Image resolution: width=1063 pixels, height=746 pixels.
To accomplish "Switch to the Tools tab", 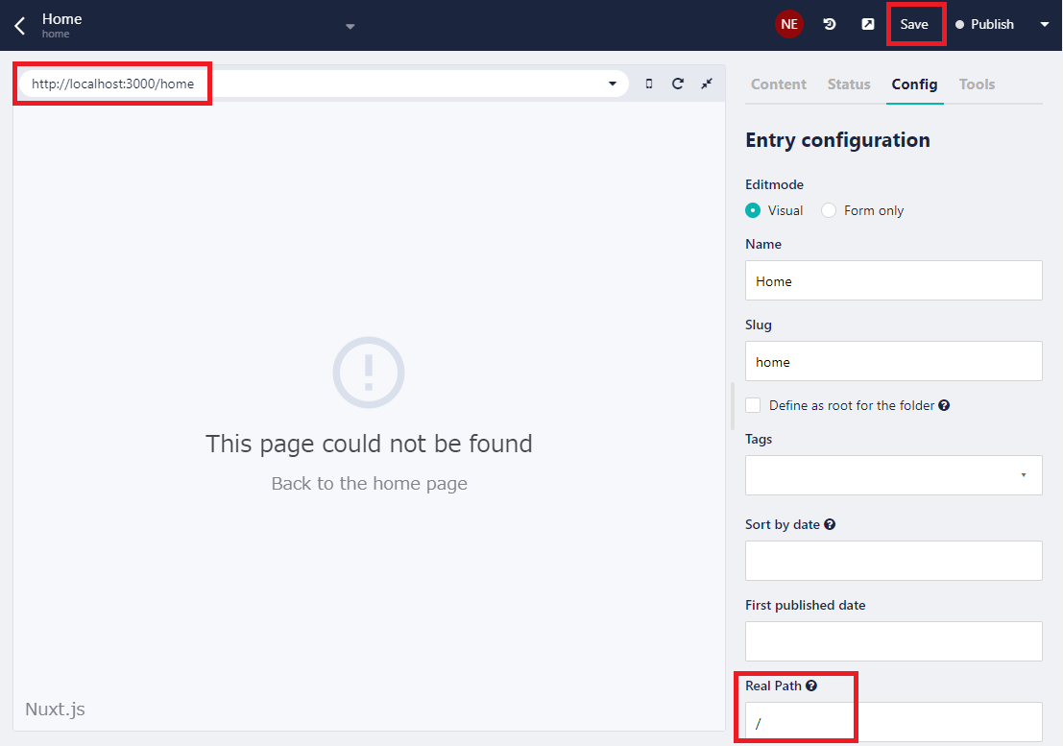I will [x=977, y=84].
